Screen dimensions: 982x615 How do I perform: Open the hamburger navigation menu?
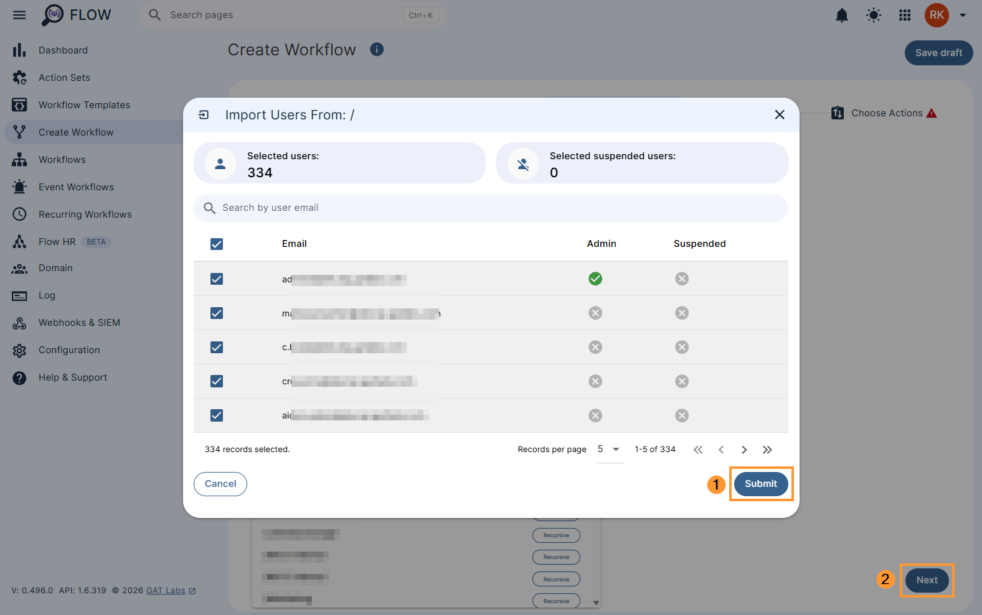point(19,15)
